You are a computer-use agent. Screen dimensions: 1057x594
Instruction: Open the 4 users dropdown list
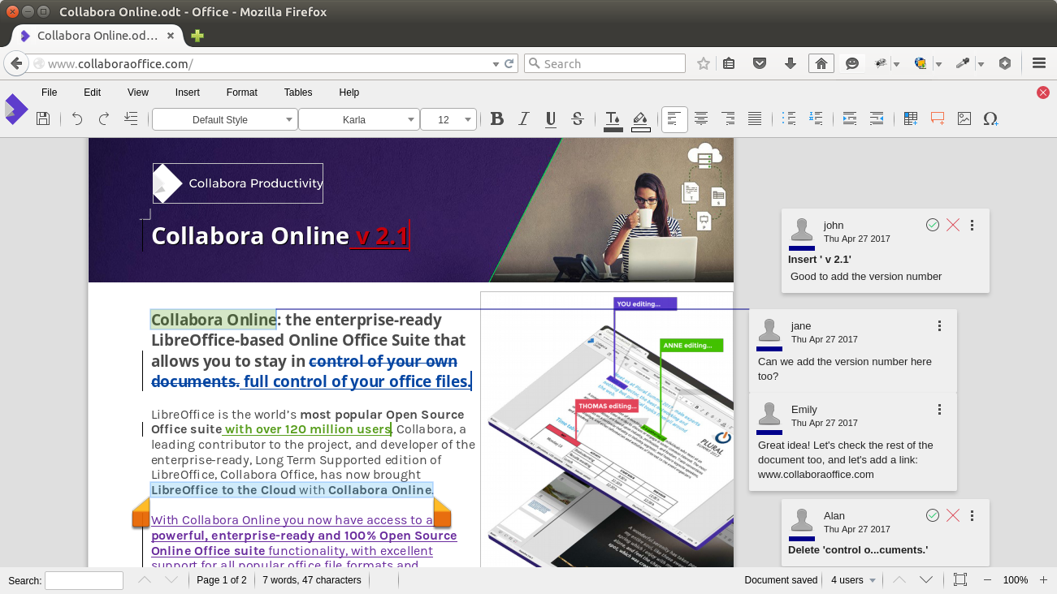click(853, 580)
